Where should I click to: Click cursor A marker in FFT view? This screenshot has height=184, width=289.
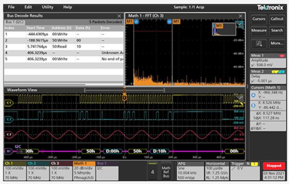[136, 21]
